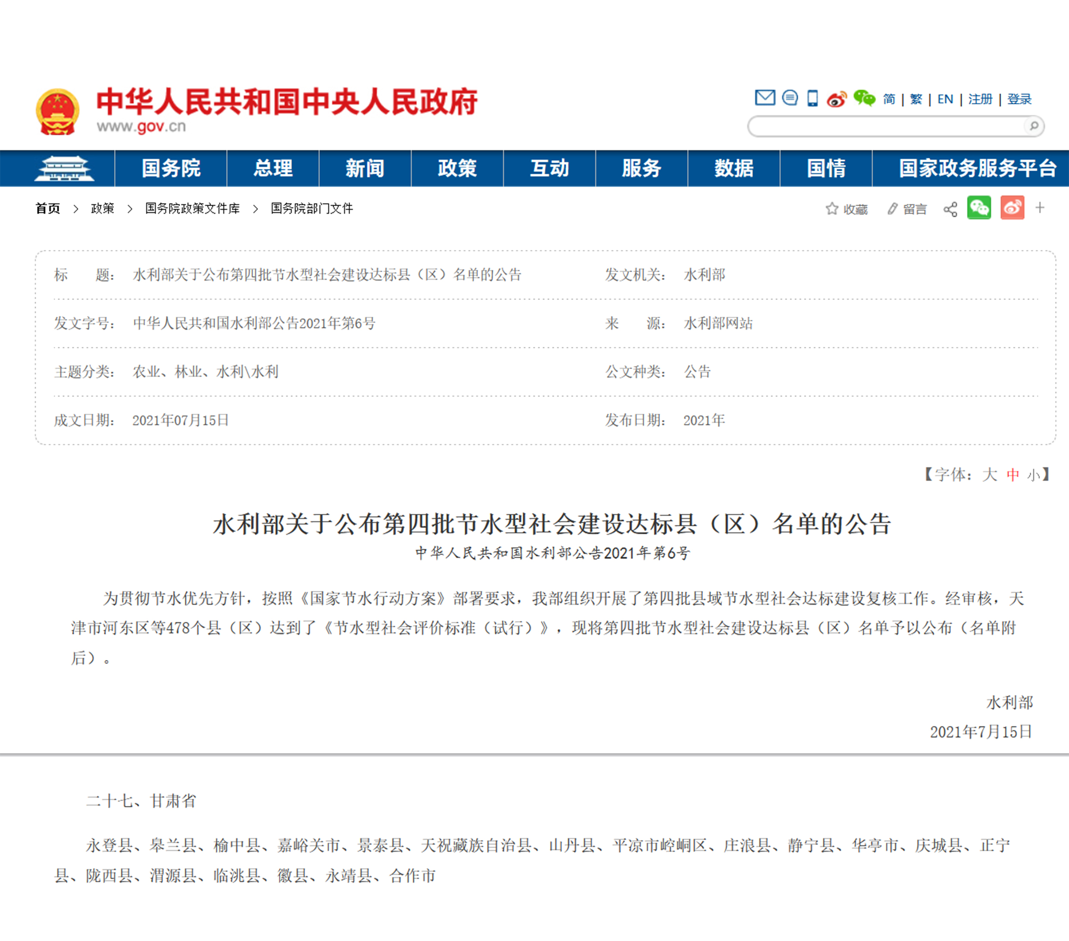
Task: Click the envelope mail icon in header
Action: (765, 98)
